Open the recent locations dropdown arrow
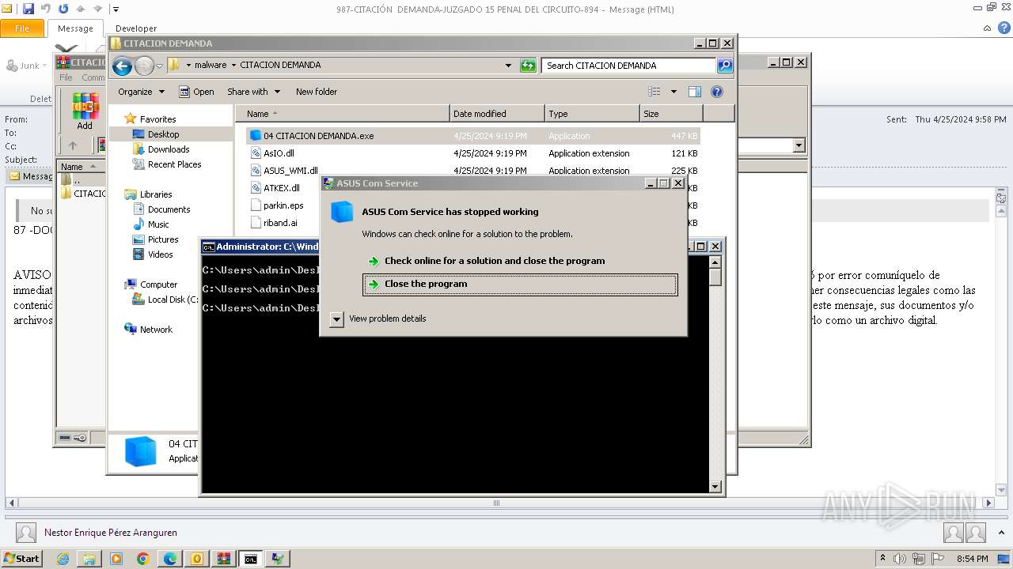Viewport: 1013px width, 569px height. [159, 66]
